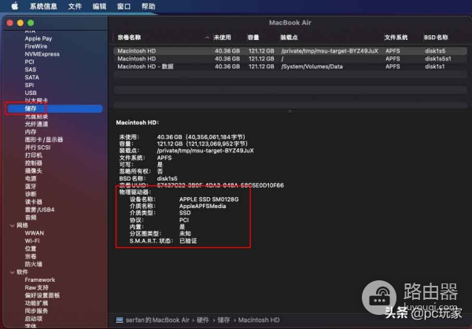This screenshot has height=329, width=472.
Task: Select Framework under 软件
Action: 40,280
